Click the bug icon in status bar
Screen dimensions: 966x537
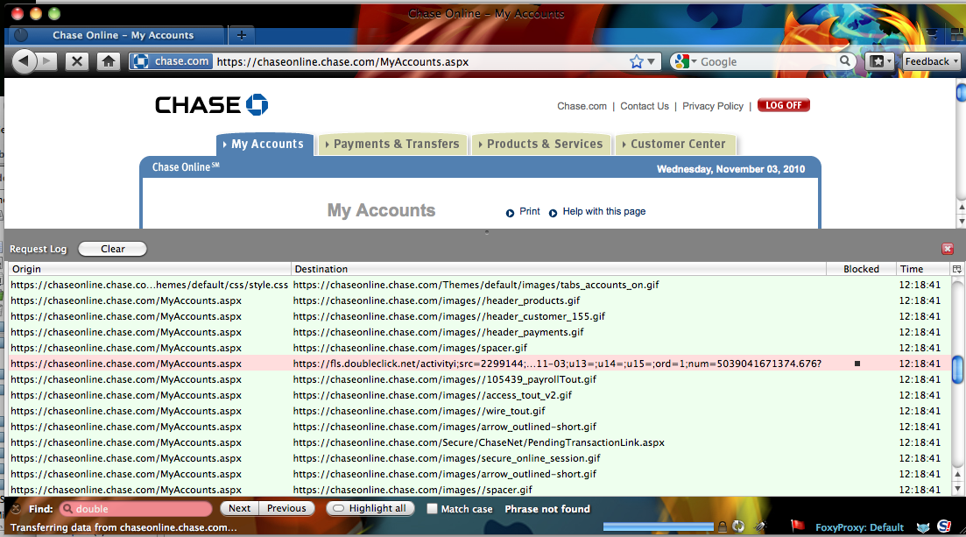coord(760,526)
